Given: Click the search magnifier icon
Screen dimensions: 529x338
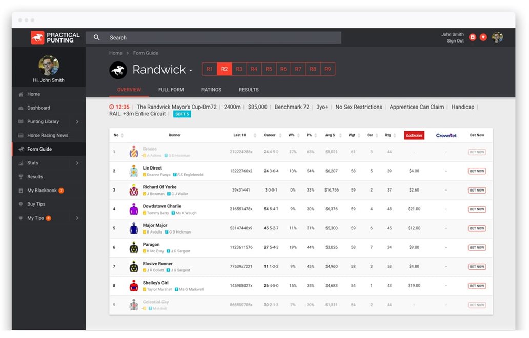Looking at the screenshot, I should point(96,37).
